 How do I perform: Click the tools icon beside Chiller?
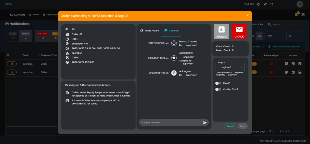pyautogui.click(x=67, y=58)
